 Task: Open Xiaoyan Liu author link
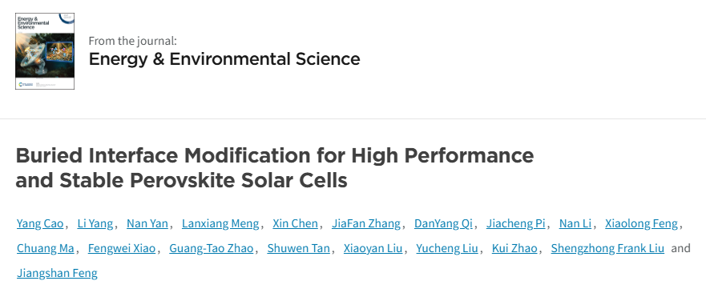373,248
